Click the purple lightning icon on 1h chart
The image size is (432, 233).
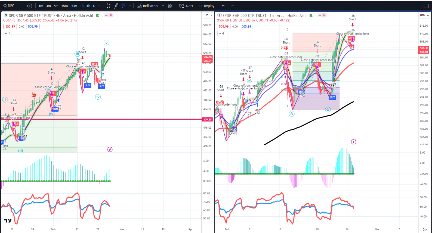[x=354, y=142]
